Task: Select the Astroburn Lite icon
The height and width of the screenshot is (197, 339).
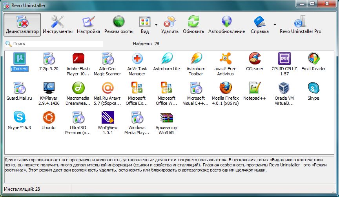Action: (x=166, y=58)
